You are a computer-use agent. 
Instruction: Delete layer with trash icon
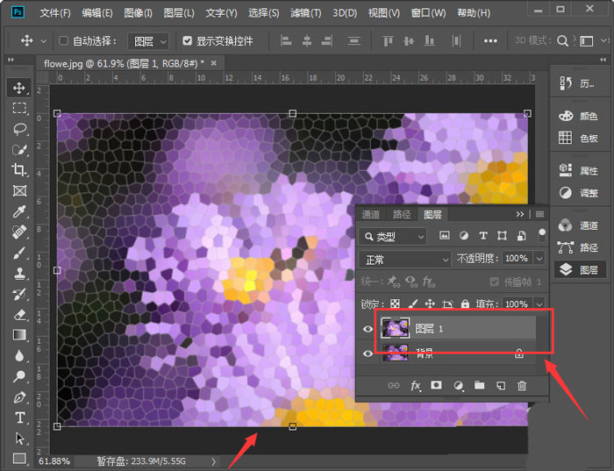click(x=522, y=386)
